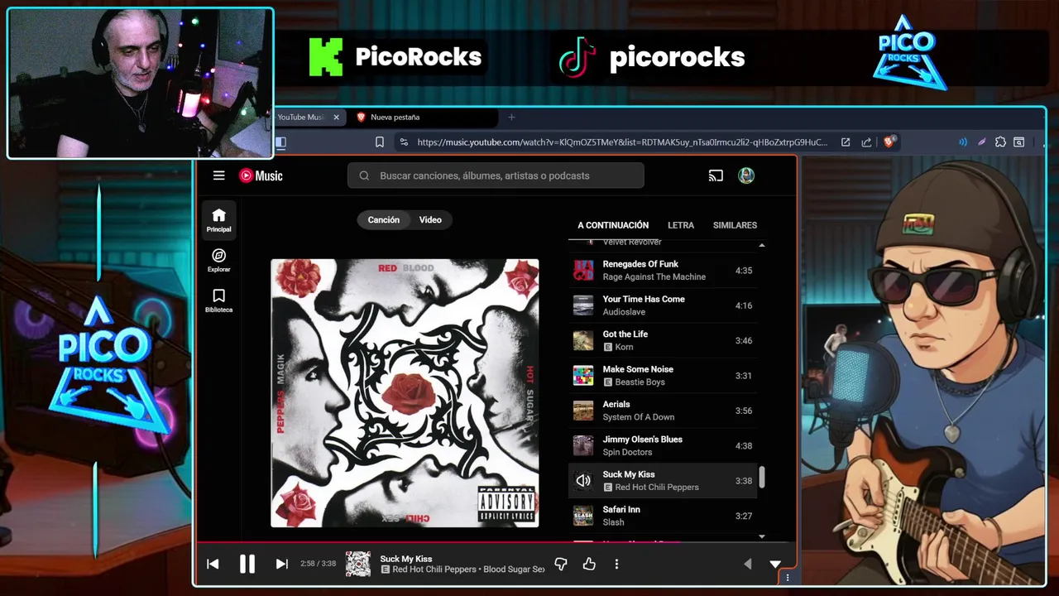Skip to next track

click(281, 564)
